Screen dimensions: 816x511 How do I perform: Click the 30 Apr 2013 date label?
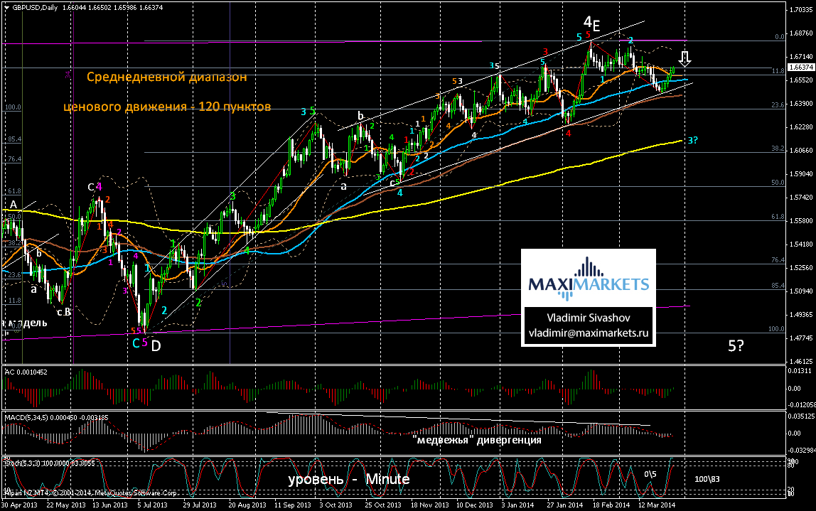coord(19,505)
